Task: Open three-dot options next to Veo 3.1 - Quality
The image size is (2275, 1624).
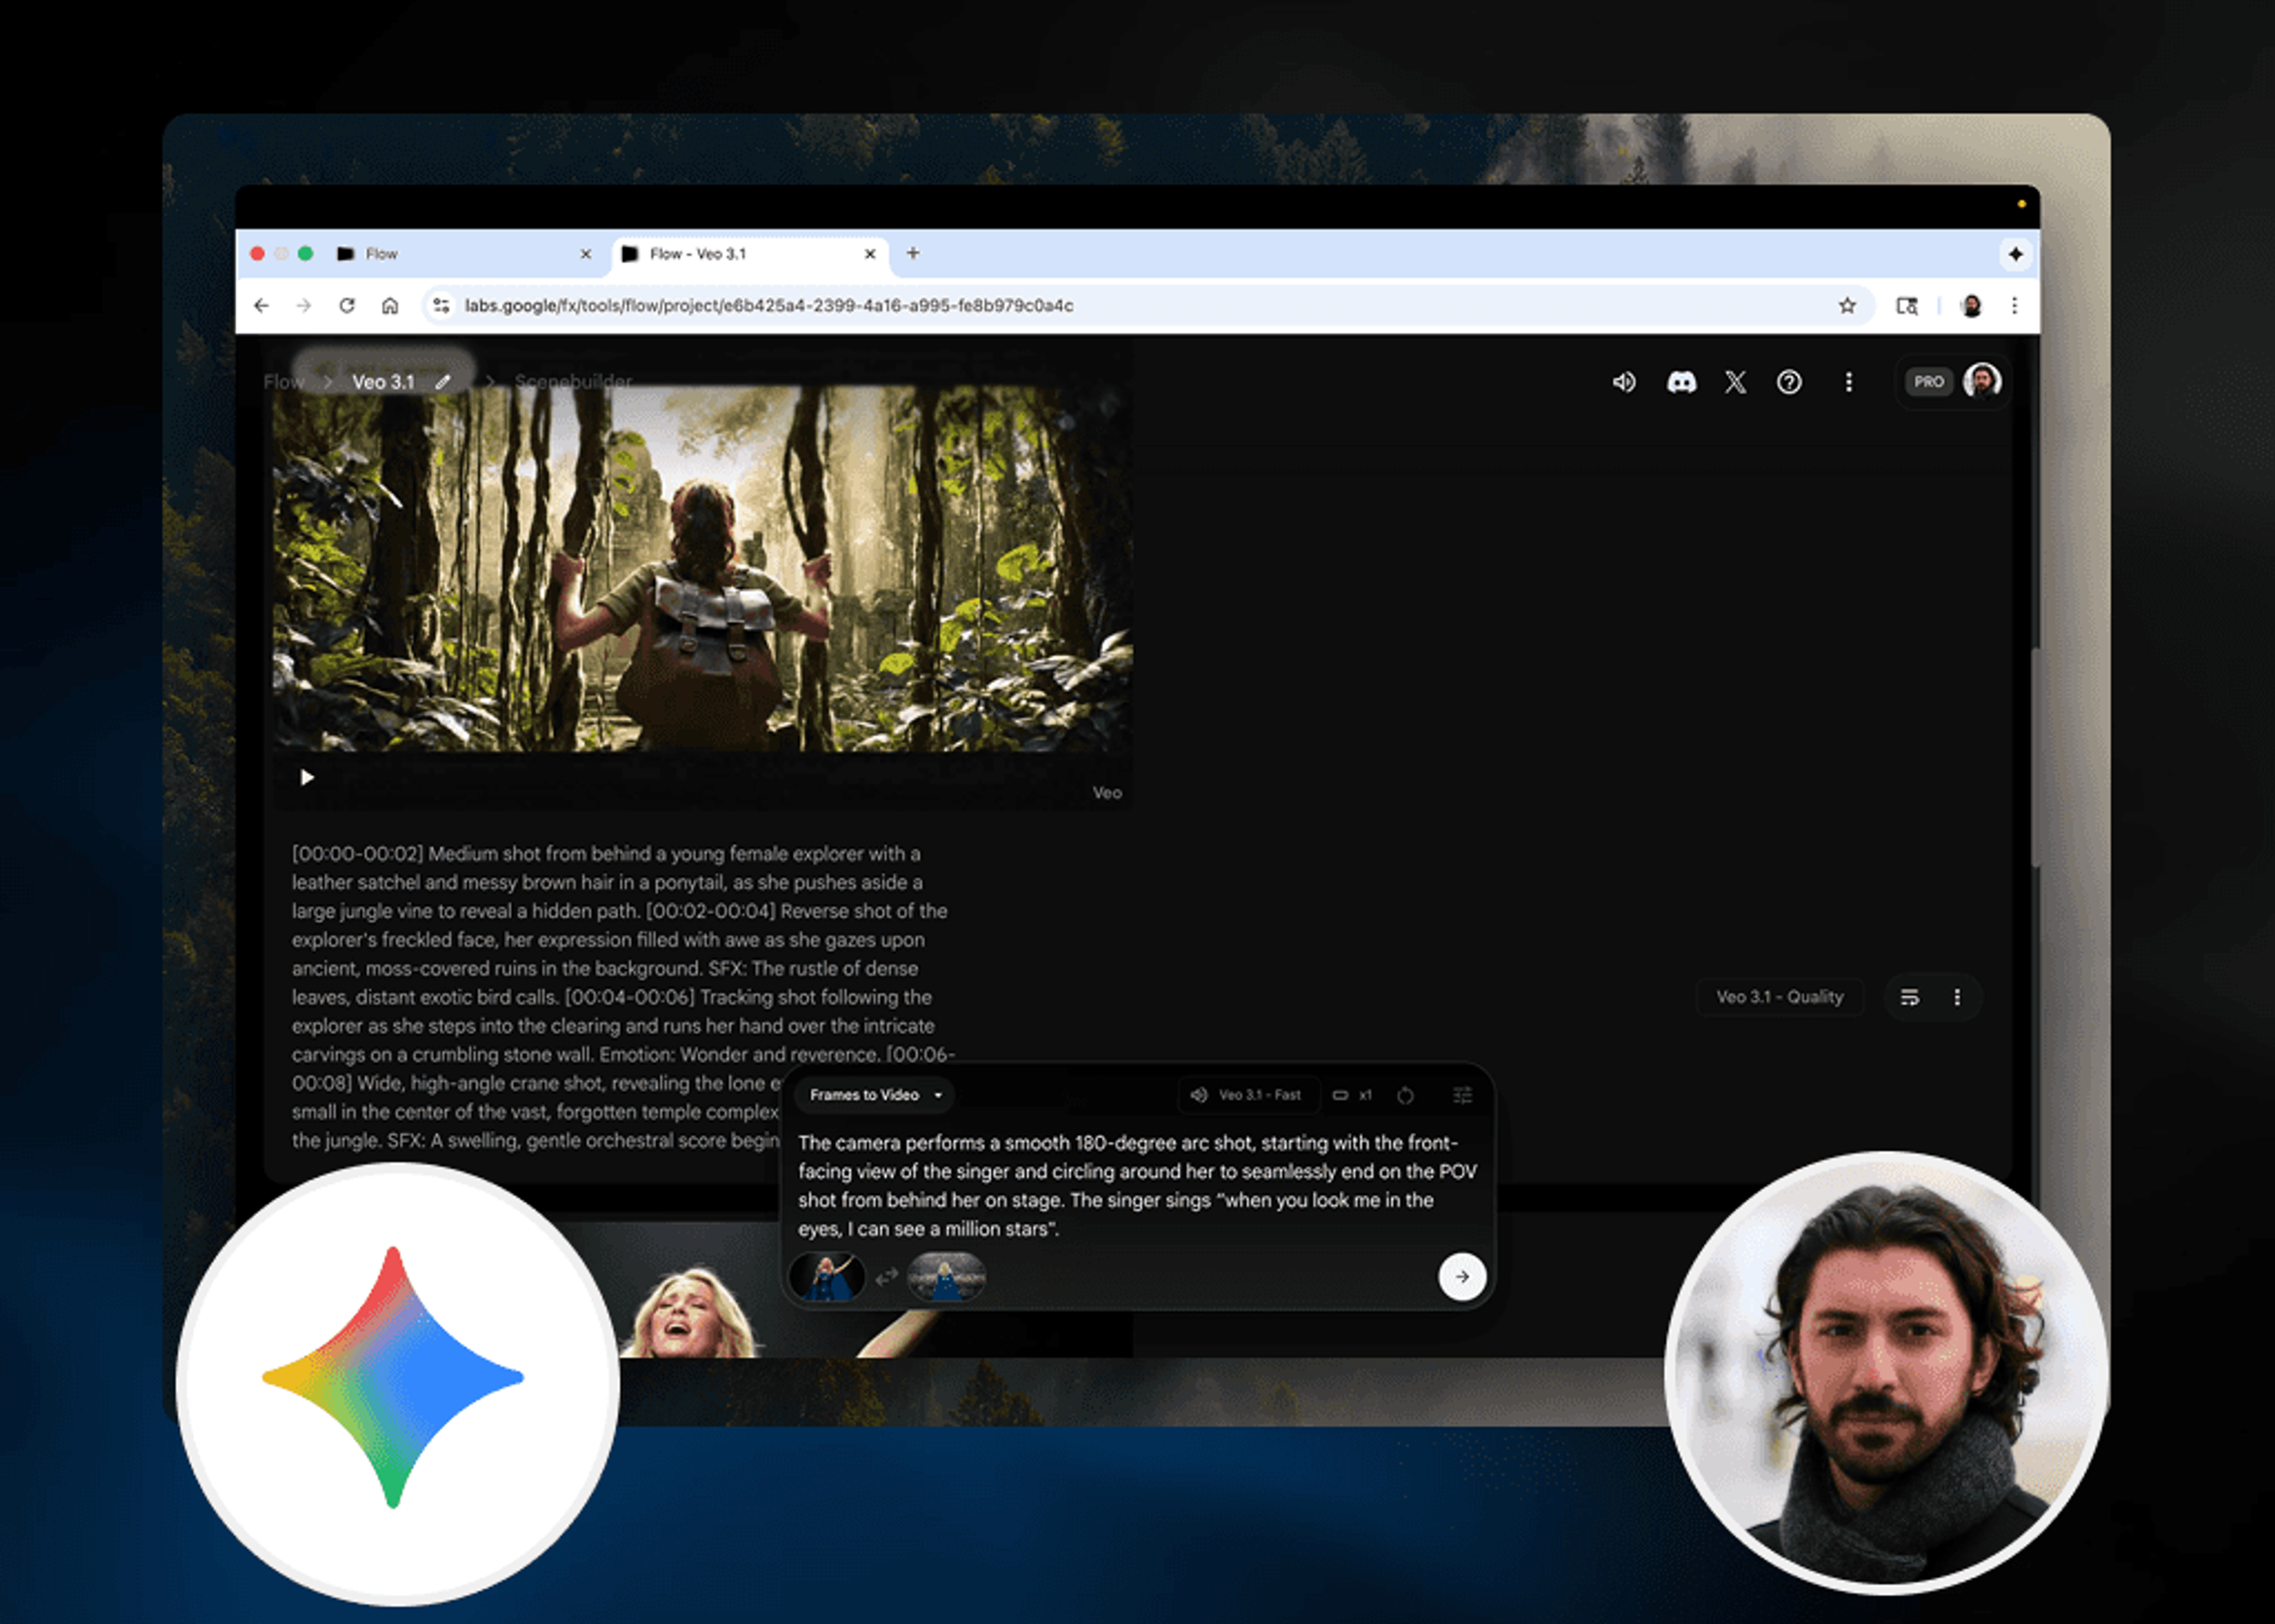Action: pyautogui.click(x=1957, y=997)
